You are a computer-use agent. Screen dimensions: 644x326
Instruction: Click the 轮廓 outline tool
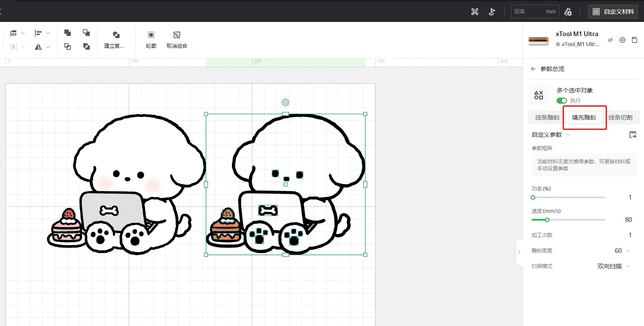[x=151, y=40]
